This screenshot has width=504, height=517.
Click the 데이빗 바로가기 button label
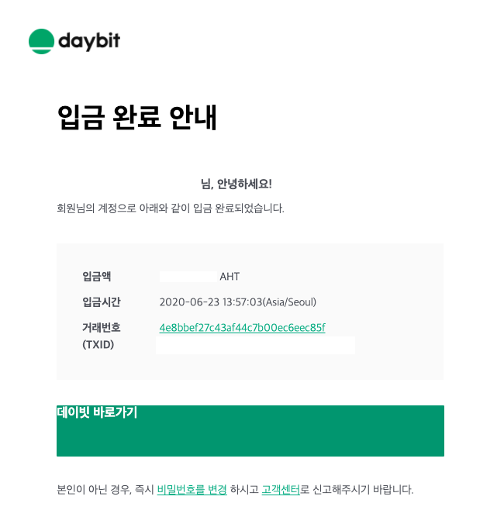97,412
